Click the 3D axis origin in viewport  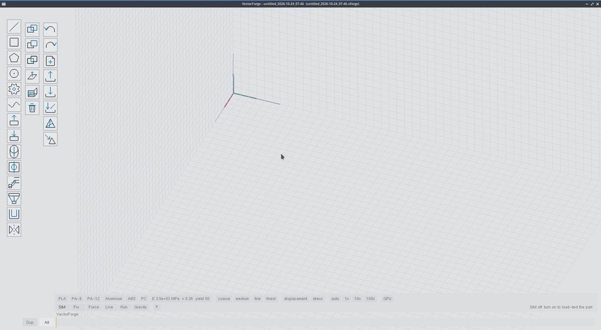point(234,93)
